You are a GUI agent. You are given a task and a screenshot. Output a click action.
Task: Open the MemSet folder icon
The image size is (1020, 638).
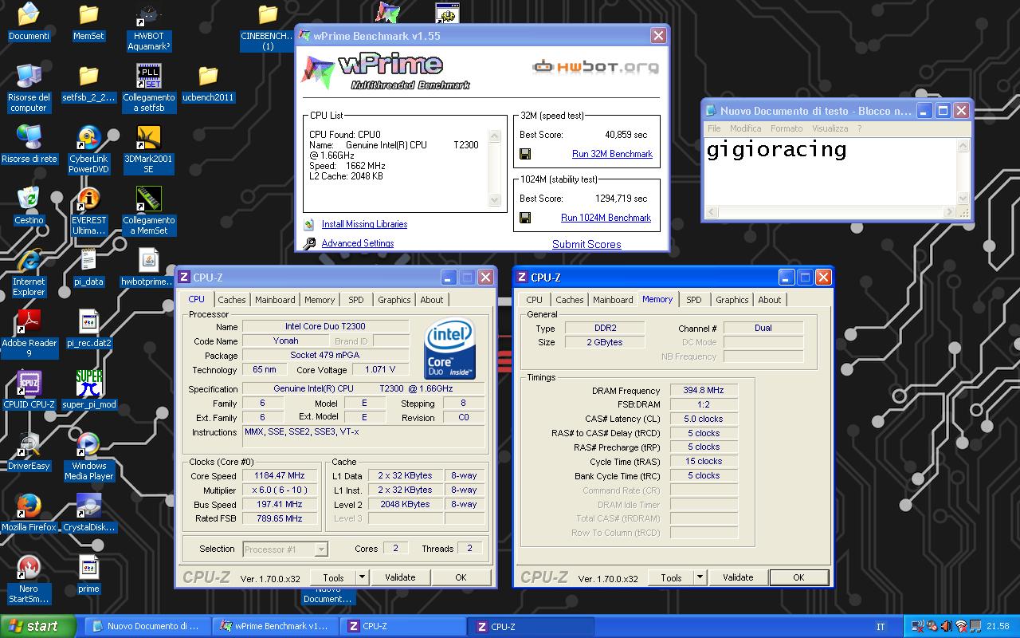point(88,22)
